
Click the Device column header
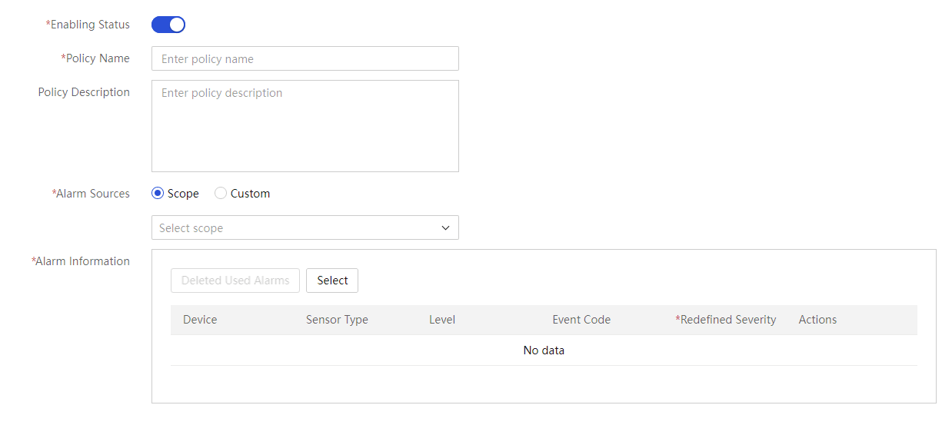tap(200, 320)
